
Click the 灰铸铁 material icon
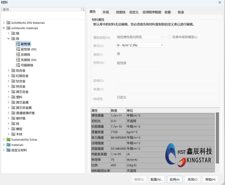(18, 54)
